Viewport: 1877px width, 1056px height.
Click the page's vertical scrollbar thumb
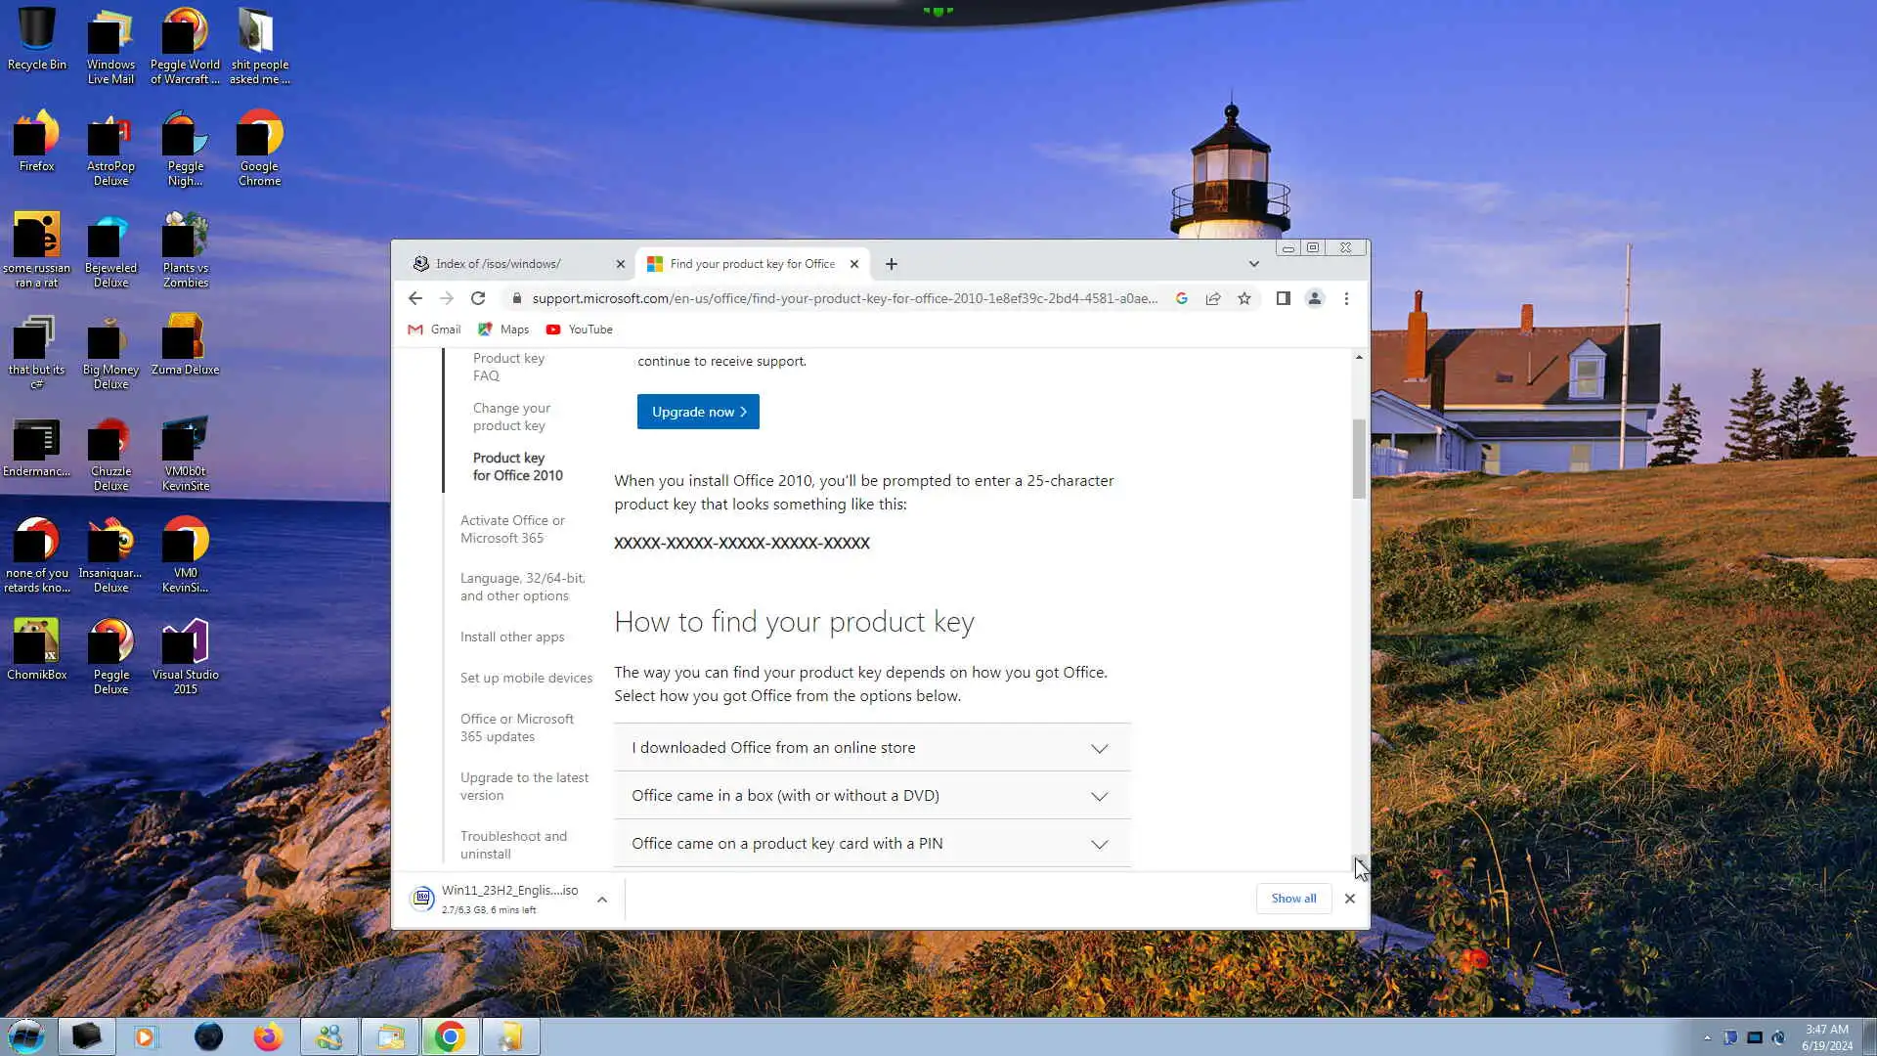click(x=1359, y=460)
